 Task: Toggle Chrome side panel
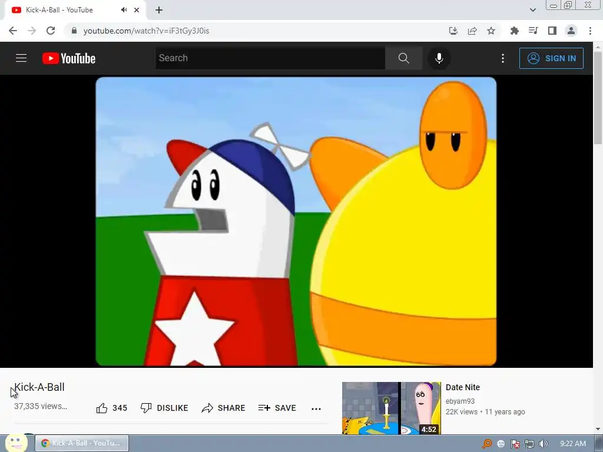(552, 31)
